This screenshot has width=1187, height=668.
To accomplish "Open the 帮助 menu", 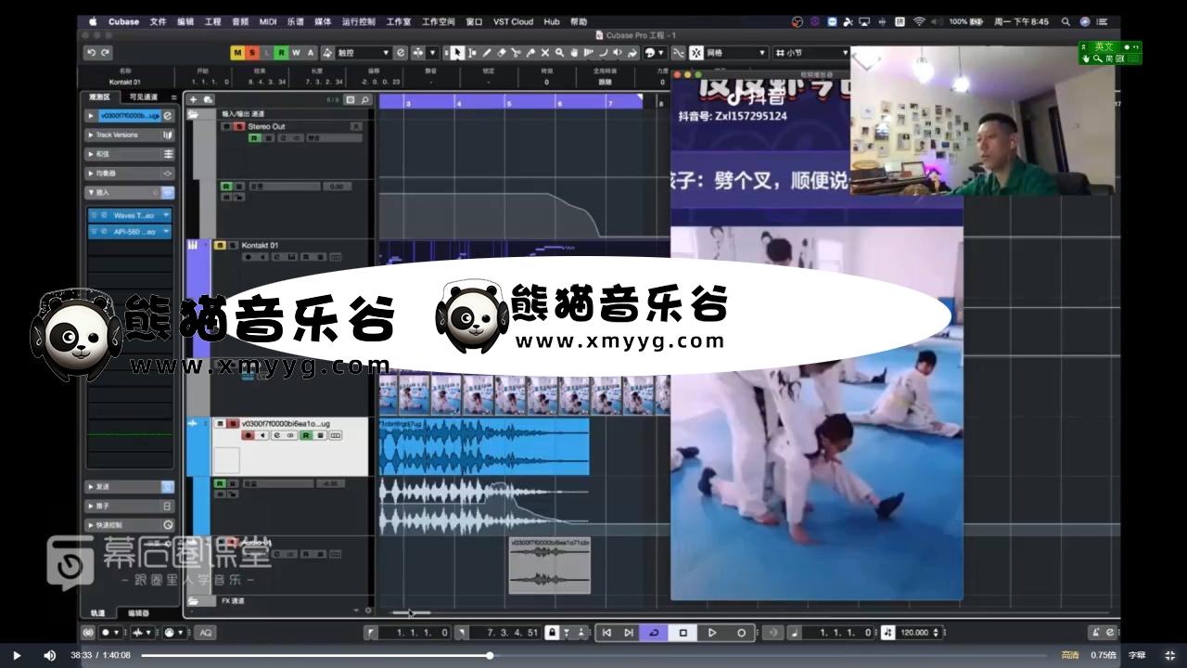I will tap(579, 21).
